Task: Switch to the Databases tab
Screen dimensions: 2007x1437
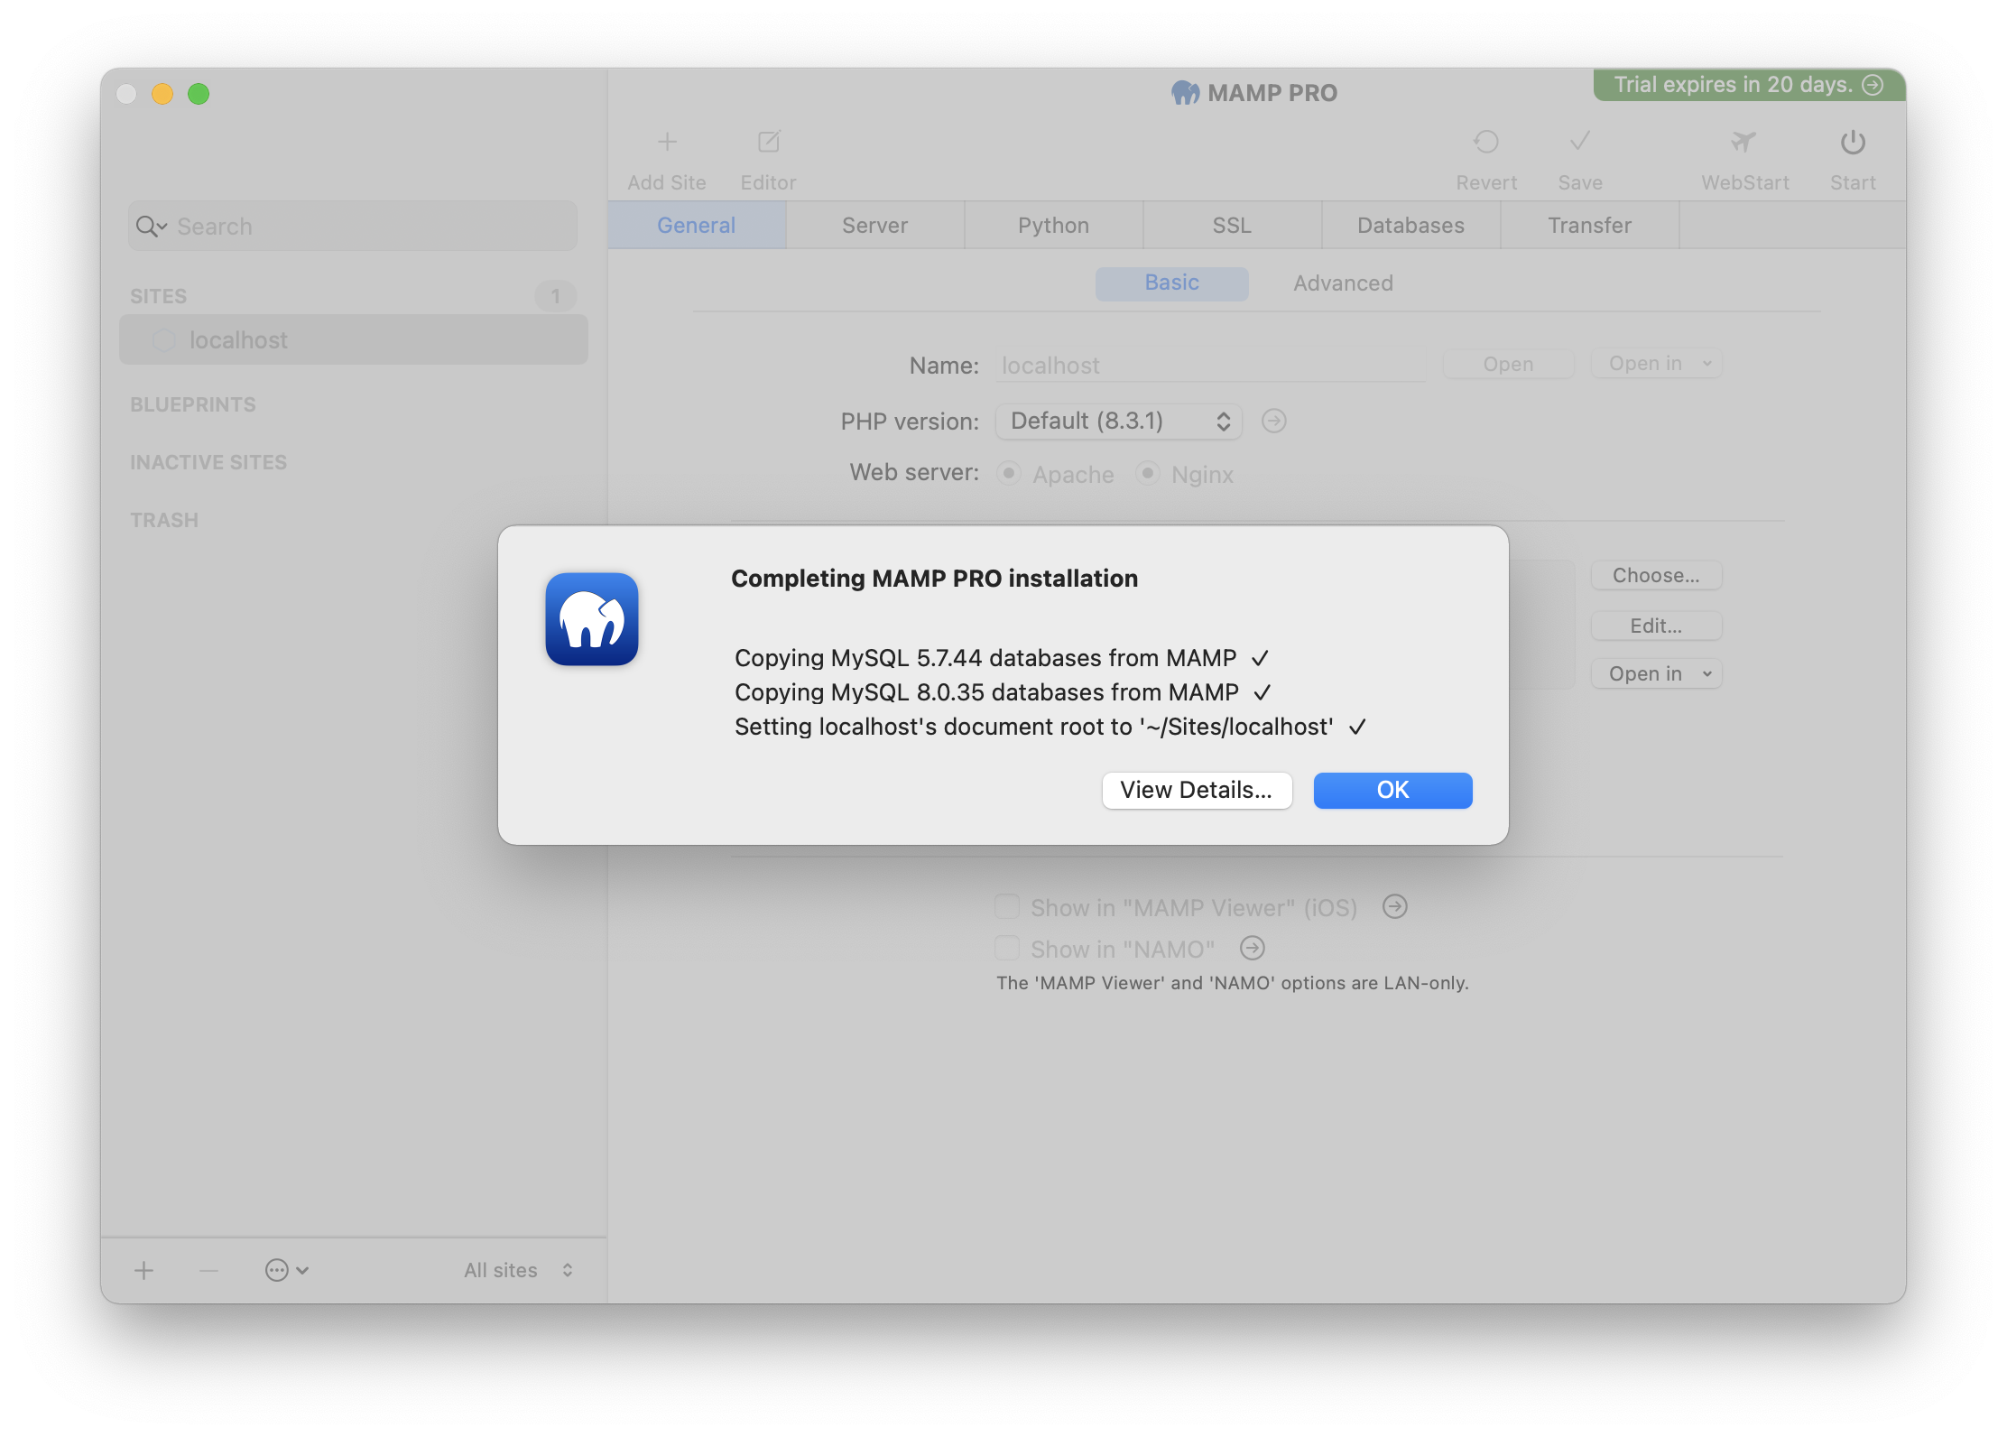Action: pos(1410,225)
